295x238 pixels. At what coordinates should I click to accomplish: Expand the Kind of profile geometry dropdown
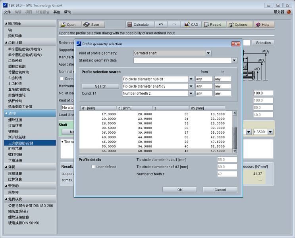coord(208,53)
